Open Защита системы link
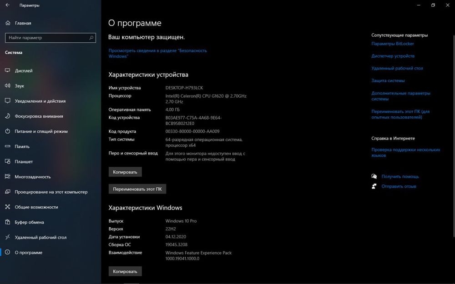 pyautogui.click(x=388, y=80)
